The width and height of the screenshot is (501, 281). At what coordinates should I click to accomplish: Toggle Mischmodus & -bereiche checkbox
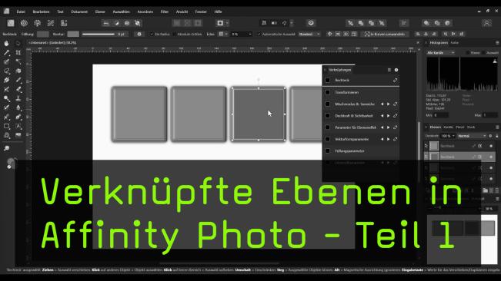[x=328, y=104]
